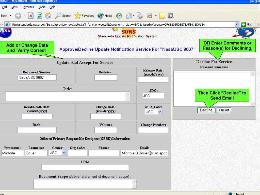Click the Back button
Screen dimensions: 260x195
[x=4, y=16]
